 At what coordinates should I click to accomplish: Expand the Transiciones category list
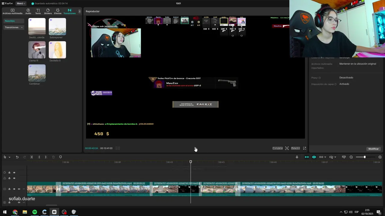coord(14,27)
